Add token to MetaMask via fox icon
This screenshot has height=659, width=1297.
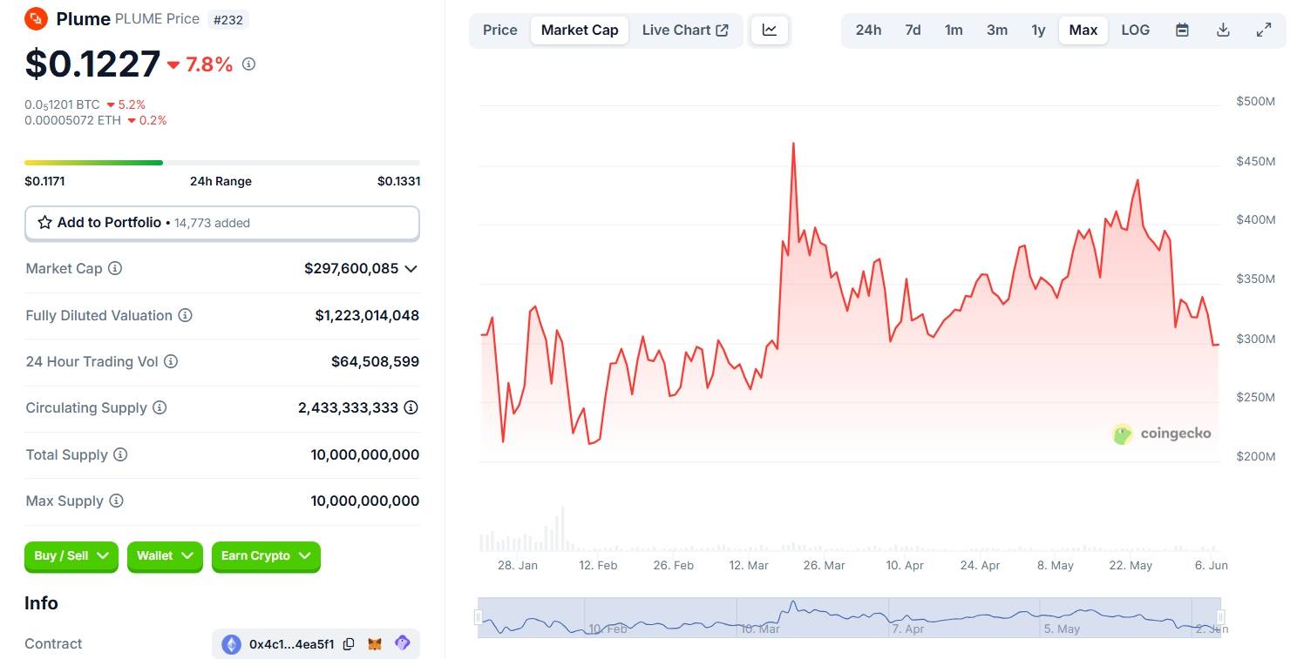click(375, 644)
